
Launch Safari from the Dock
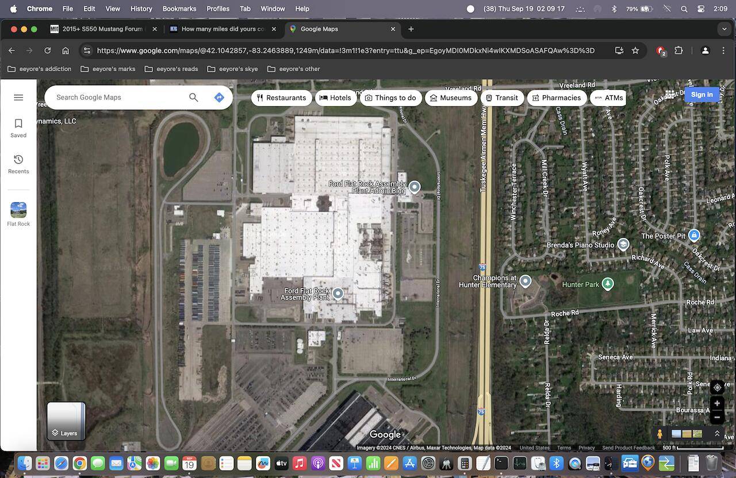61,463
